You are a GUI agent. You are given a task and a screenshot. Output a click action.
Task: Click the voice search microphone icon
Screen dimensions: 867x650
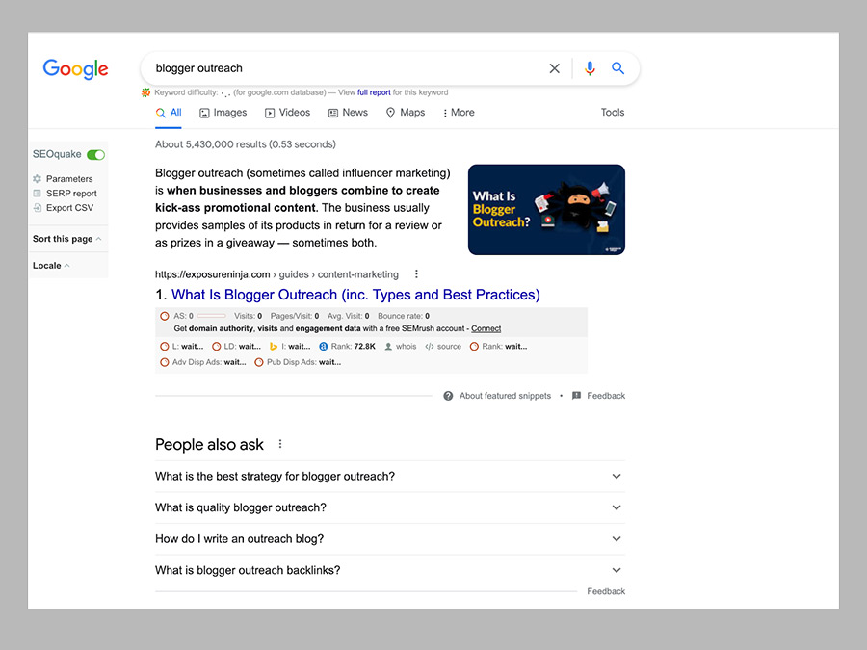(x=590, y=68)
